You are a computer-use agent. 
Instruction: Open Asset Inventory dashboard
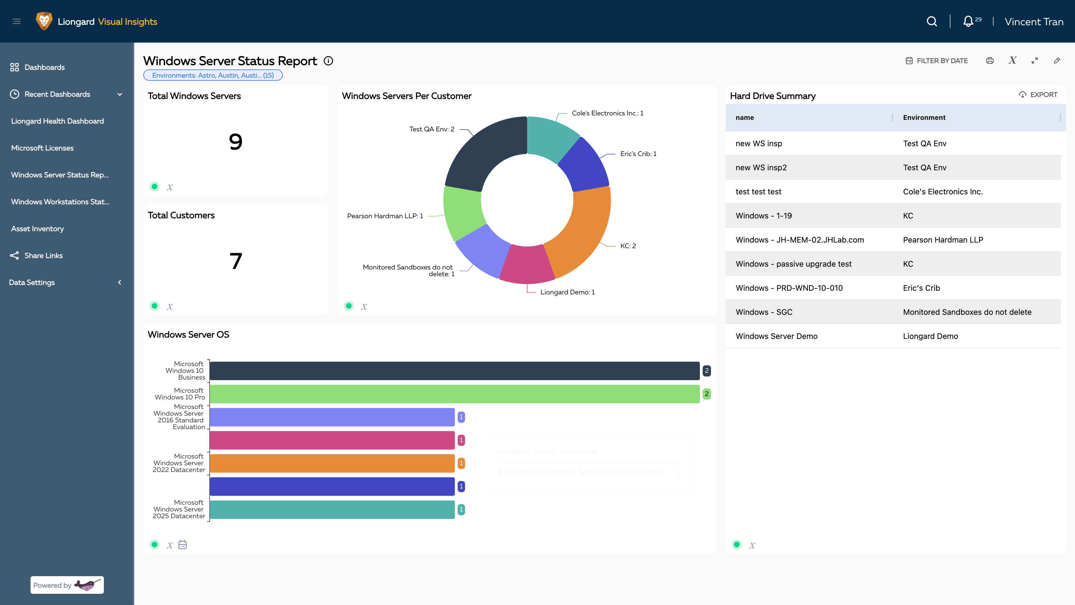point(38,228)
